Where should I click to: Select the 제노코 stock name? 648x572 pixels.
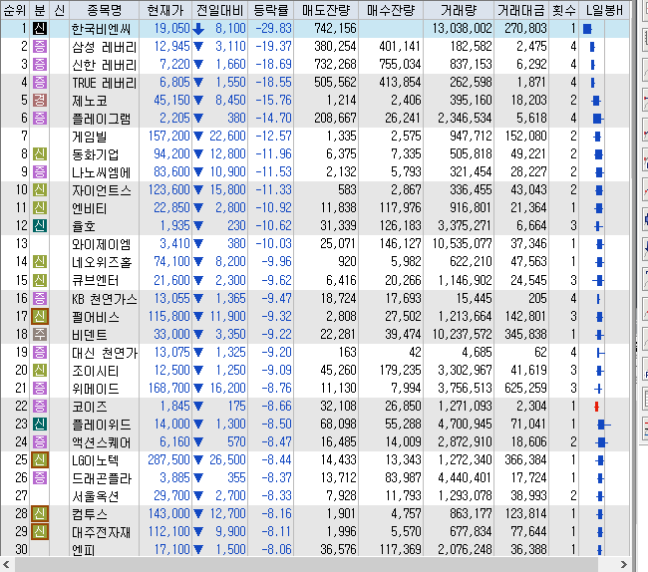[90, 101]
